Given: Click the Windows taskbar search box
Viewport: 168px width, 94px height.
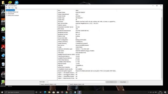Looking at the screenshot, I should 19,92.
